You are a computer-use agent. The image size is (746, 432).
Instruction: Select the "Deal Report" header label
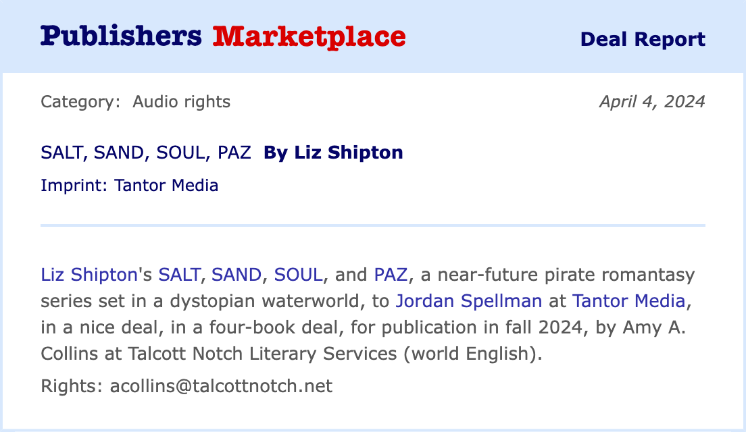[643, 39]
